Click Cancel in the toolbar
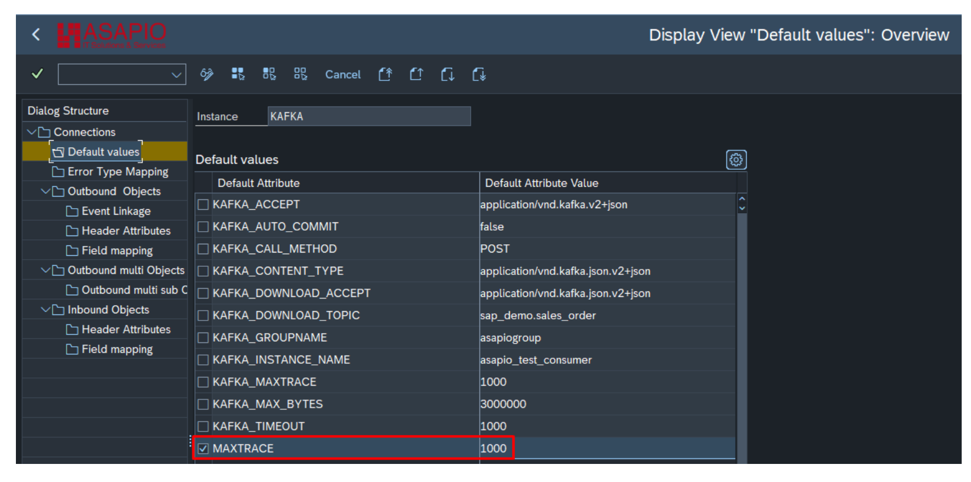The height and width of the screenshot is (482, 971). click(x=343, y=74)
